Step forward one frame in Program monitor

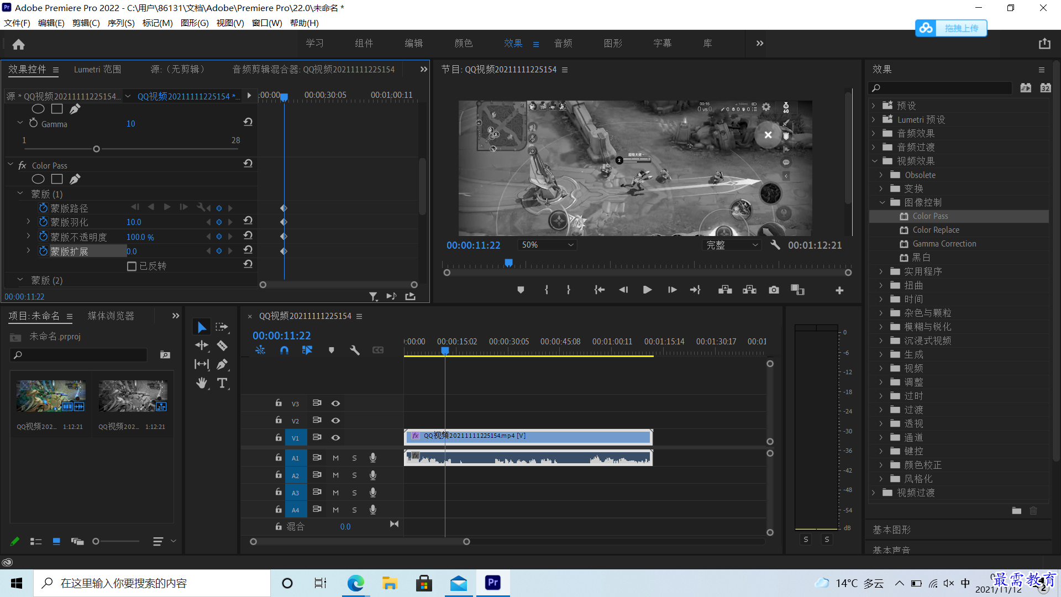(672, 290)
